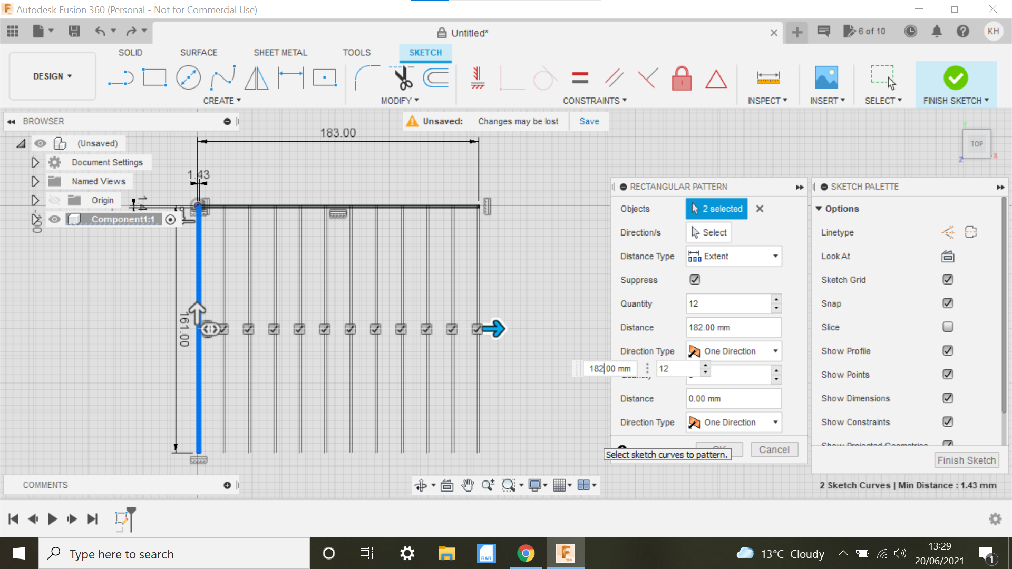Open the Constraints dropdown menu
1012x569 pixels.
(595, 100)
